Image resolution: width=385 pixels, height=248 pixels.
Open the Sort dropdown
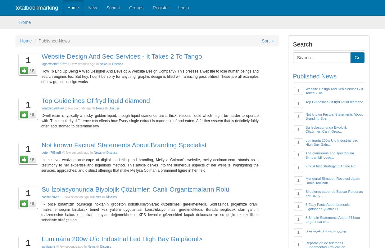coord(268,41)
